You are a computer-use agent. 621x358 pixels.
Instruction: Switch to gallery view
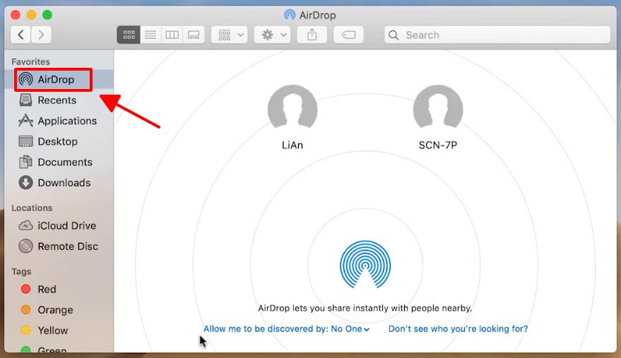point(194,35)
